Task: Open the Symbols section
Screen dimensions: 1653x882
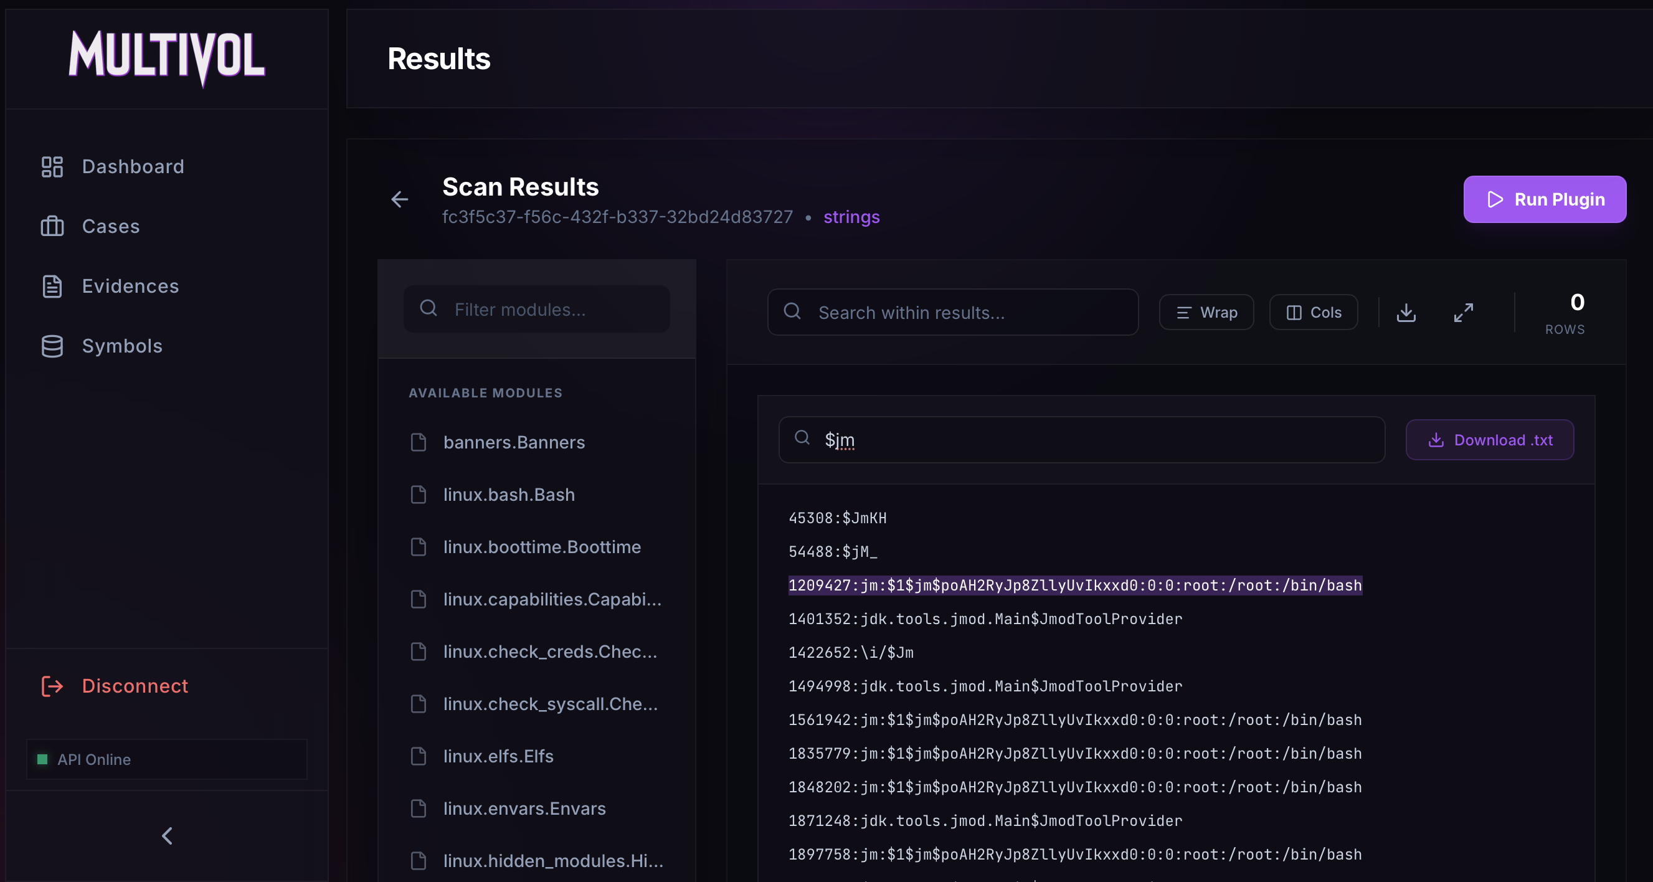Action: [122, 346]
